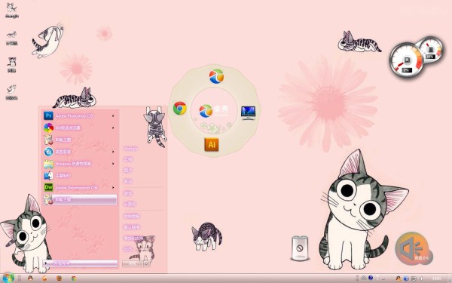This screenshot has width=452, height=283.
Task: Click the QQ penguin icon in system tray
Action: point(399,278)
